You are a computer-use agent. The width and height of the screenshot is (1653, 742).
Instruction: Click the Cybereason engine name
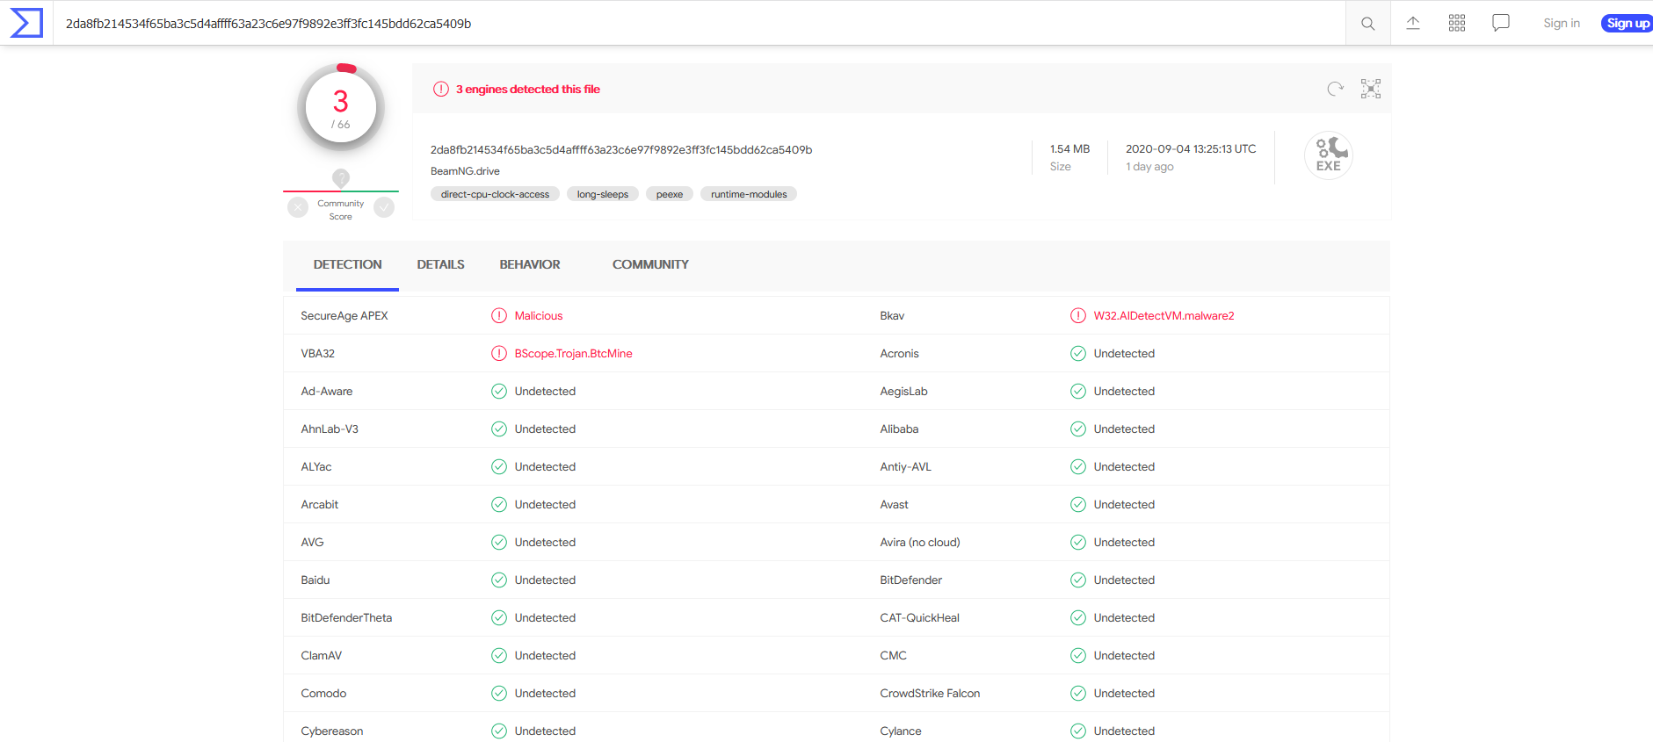point(331,731)
